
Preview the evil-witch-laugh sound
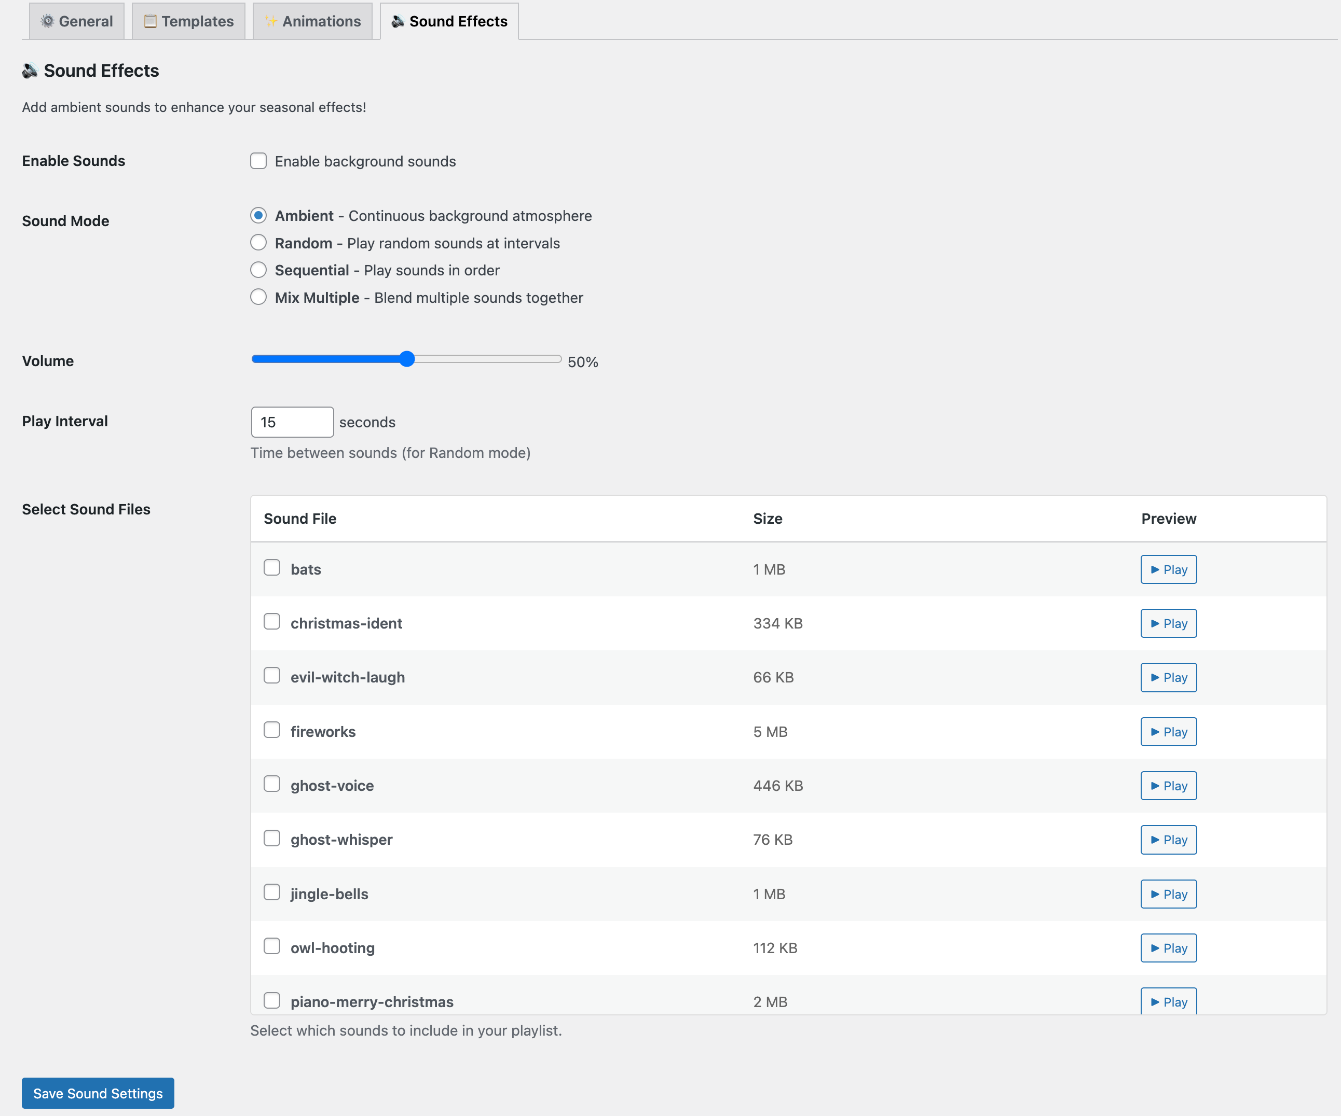(x=1168, y=677)
